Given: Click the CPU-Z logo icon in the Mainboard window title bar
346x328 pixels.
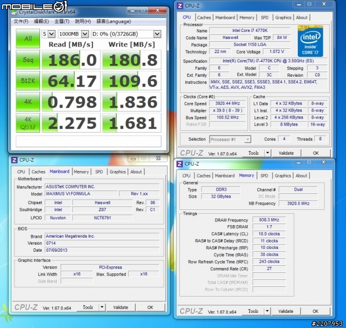Looking at the screenshot, I should 15,160.
